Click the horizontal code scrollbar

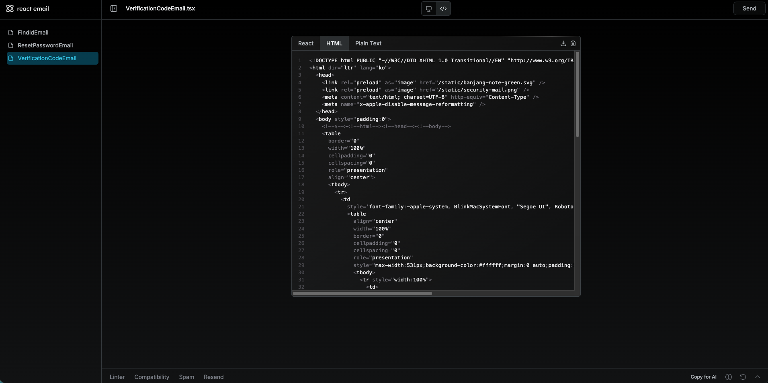[362, 293]
